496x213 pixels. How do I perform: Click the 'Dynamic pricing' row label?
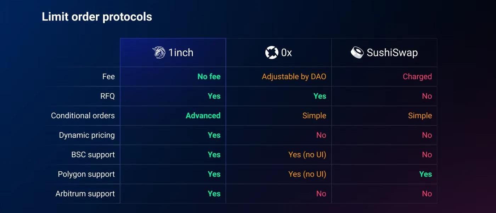point(87,135)
